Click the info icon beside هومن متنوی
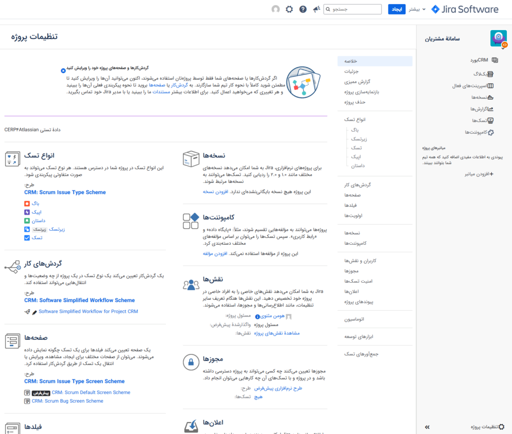 pyautogui.click(x=257, y=316)
